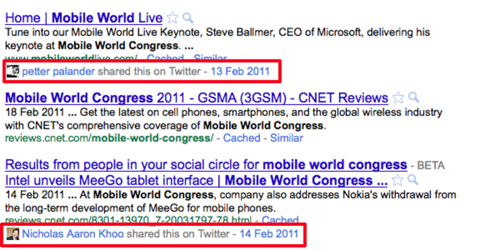Star the CNET Reviews GSMA result
The width and height of the screenshot is (500, 250).
point(398,98)
